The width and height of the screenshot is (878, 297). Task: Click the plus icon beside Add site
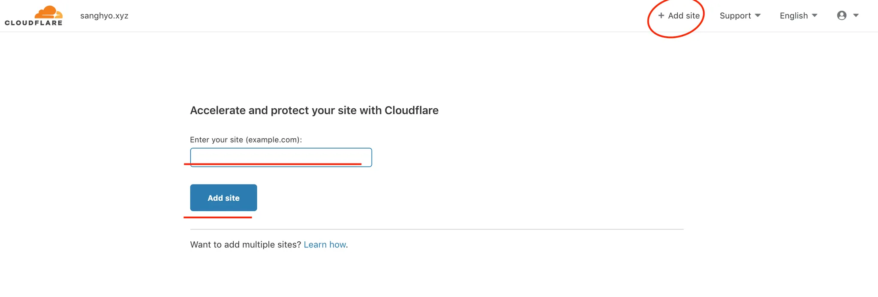pyautogui.click(x=661, y=16)
